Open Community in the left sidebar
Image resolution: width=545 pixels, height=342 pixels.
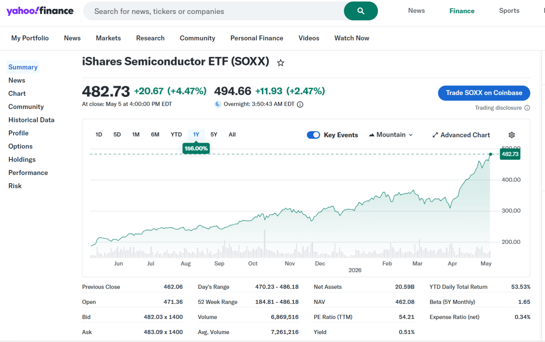[26, 107]
